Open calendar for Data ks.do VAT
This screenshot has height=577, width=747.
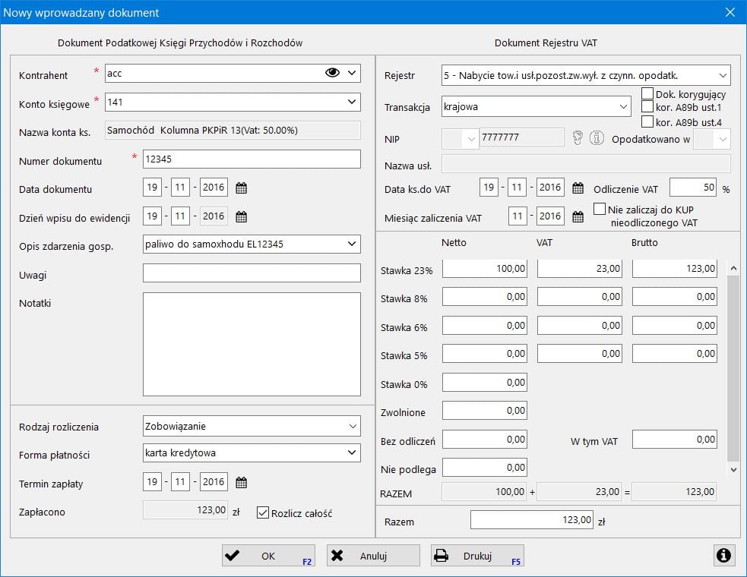[578, 188]
